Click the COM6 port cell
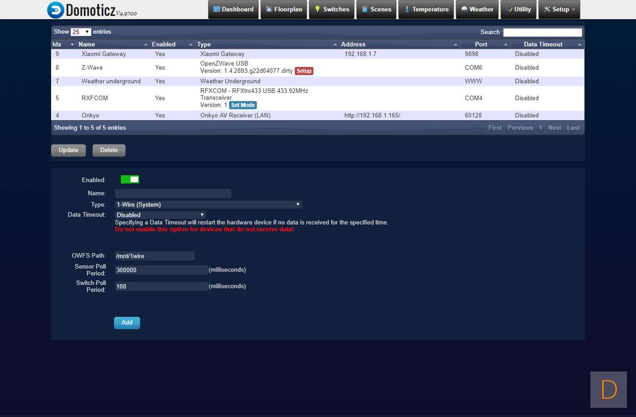The width and height of the screenshot is (636, 417). click(474, 68)
